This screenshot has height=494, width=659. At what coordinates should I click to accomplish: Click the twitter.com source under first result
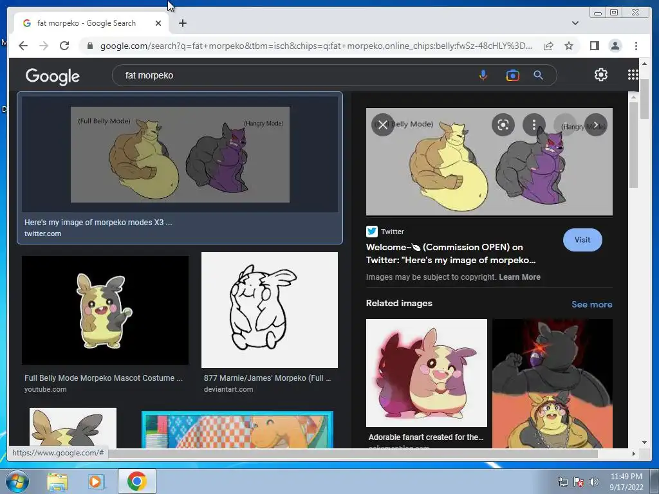[x=42, y=233]
